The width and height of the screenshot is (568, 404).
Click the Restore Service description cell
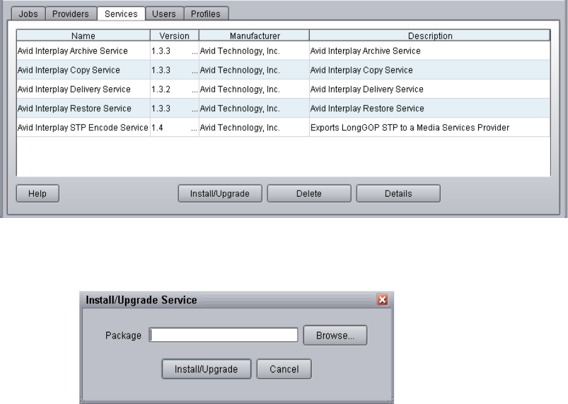pos(430,108)
